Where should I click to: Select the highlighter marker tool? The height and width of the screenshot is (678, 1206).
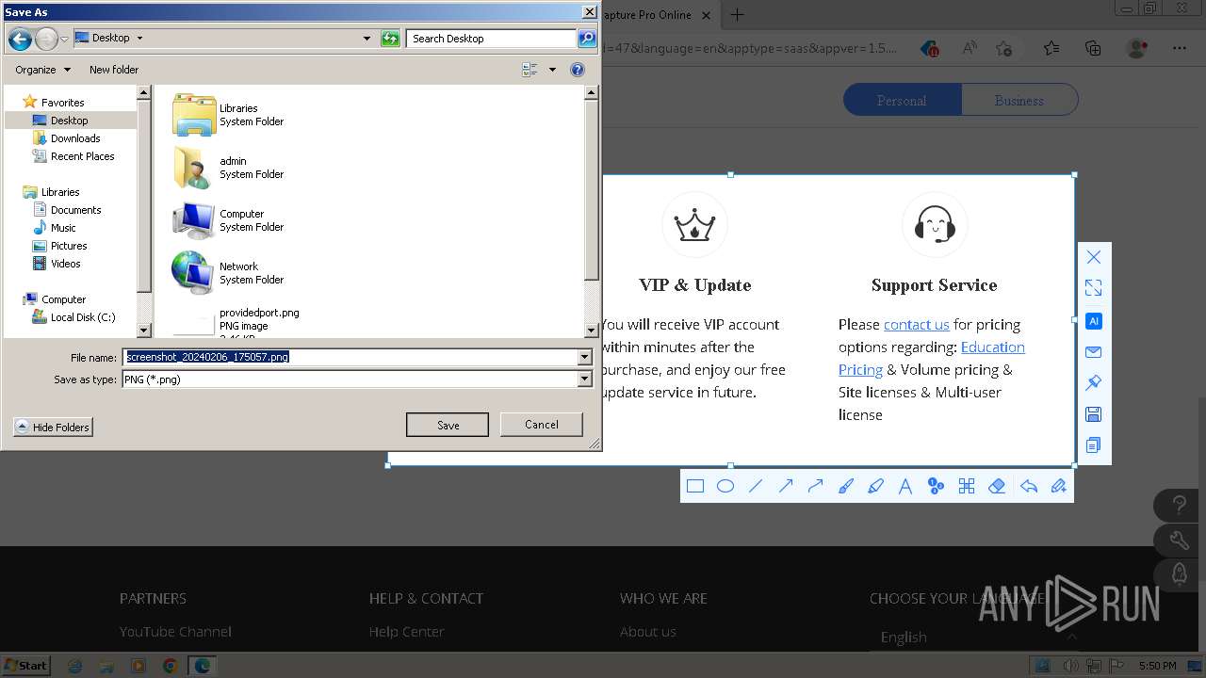[876, 486]
